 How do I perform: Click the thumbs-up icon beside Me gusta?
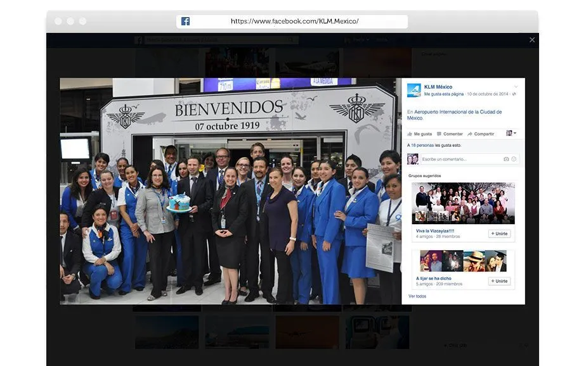click(410, 134)
